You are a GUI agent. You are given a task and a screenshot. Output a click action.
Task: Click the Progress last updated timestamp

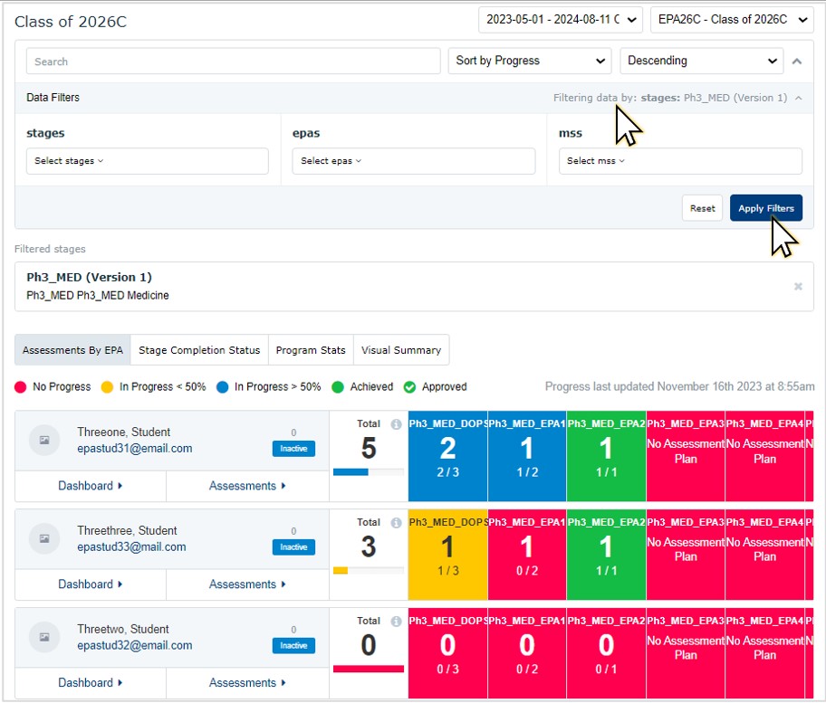(679, 386)
